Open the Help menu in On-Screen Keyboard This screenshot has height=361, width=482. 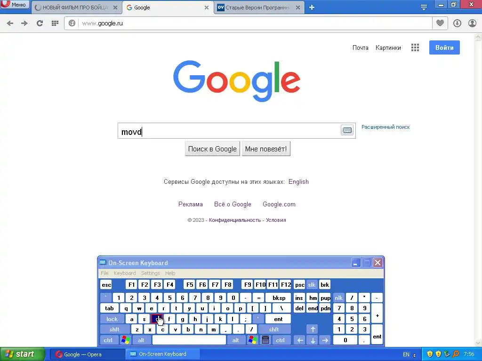point(170,273)
